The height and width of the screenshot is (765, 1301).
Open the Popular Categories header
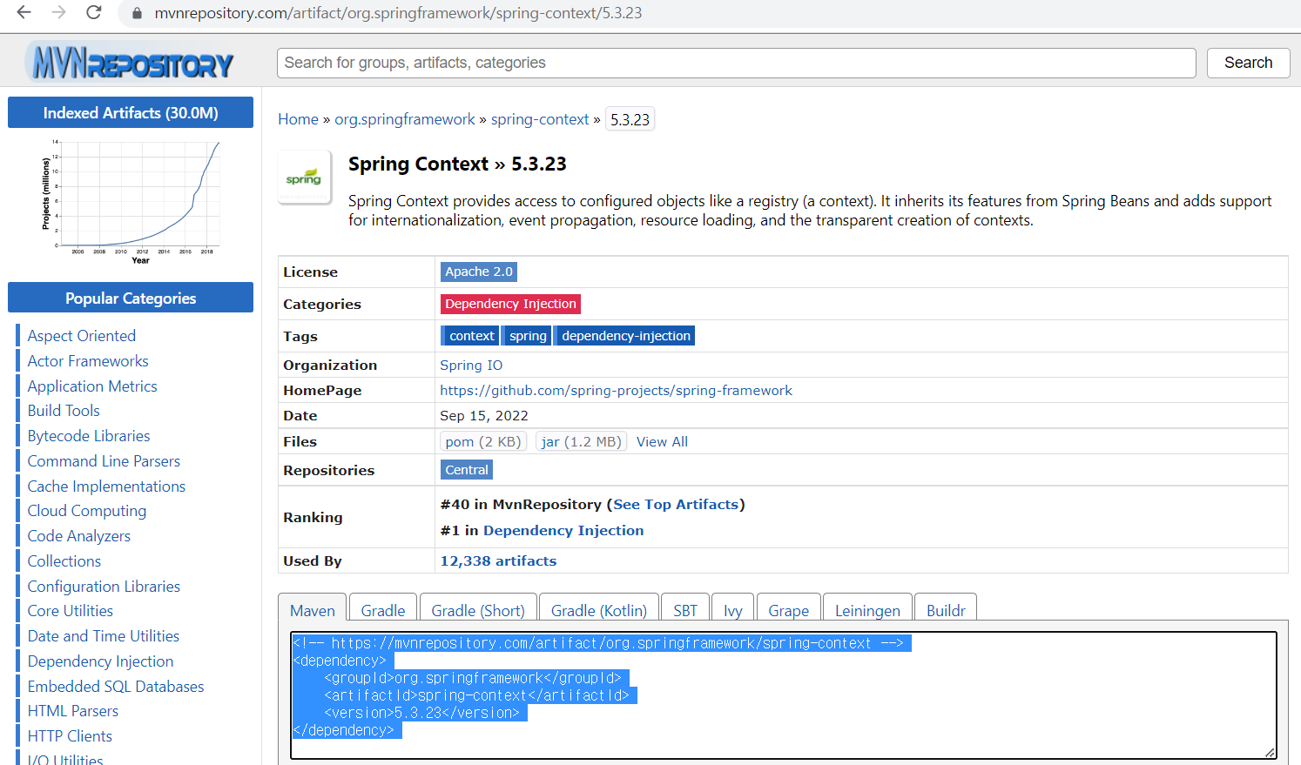click(x=131, y=298)
